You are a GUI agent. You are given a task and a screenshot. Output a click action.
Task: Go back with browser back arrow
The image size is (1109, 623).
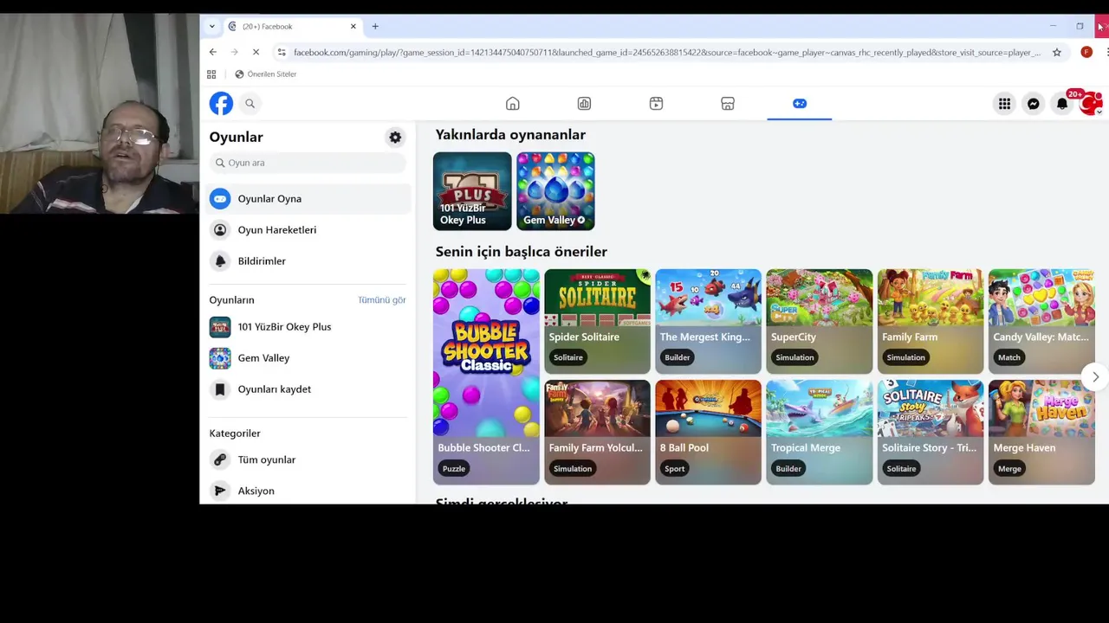(213, 52)
